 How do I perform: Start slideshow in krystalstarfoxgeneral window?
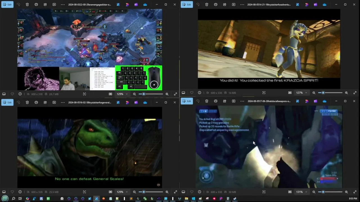(54, 102)
